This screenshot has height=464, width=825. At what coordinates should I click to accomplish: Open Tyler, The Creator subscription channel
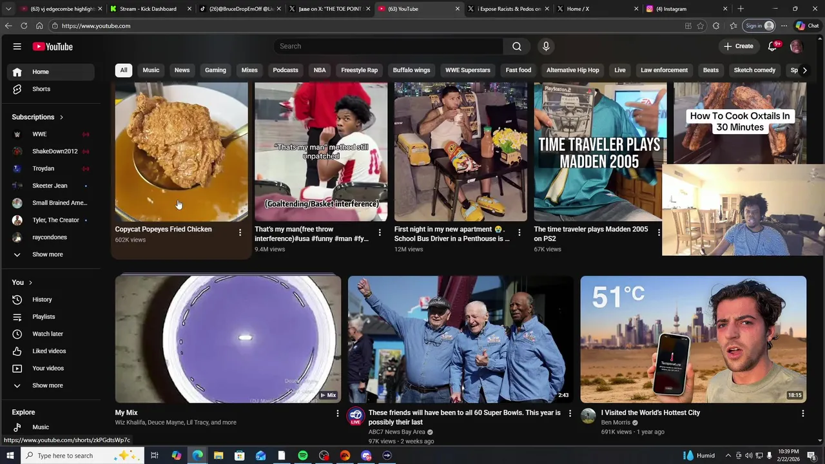coord(52,220)
